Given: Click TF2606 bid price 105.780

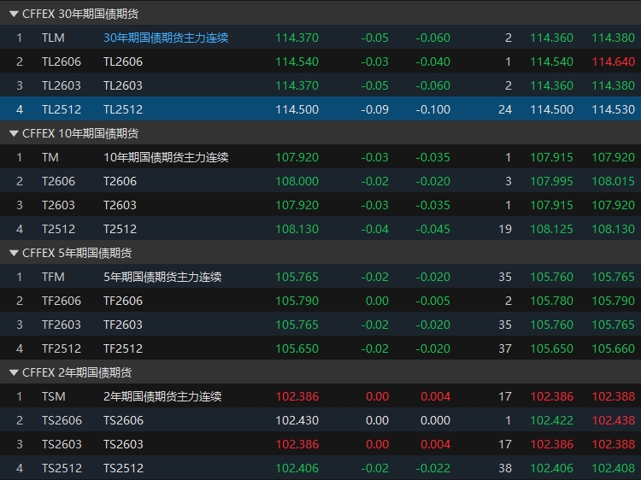Looking at the screenshot, I should [x=551, y=301].
